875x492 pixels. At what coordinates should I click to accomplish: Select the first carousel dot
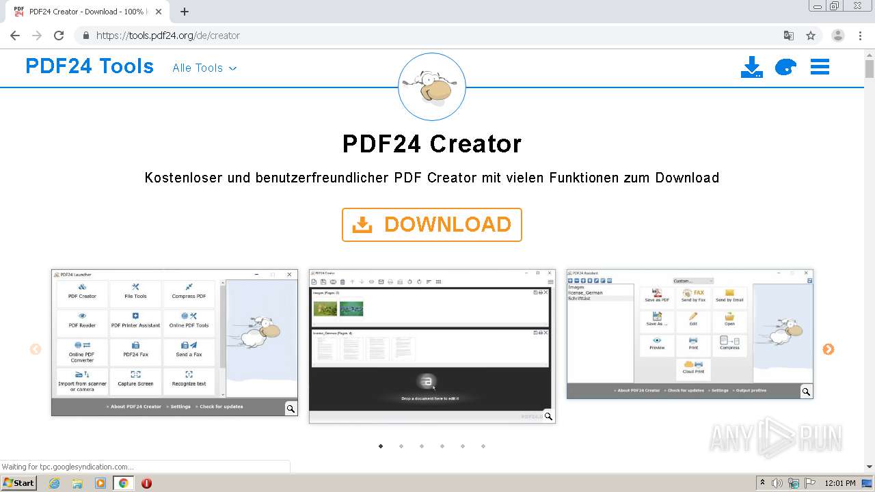(x=381, y=446)
